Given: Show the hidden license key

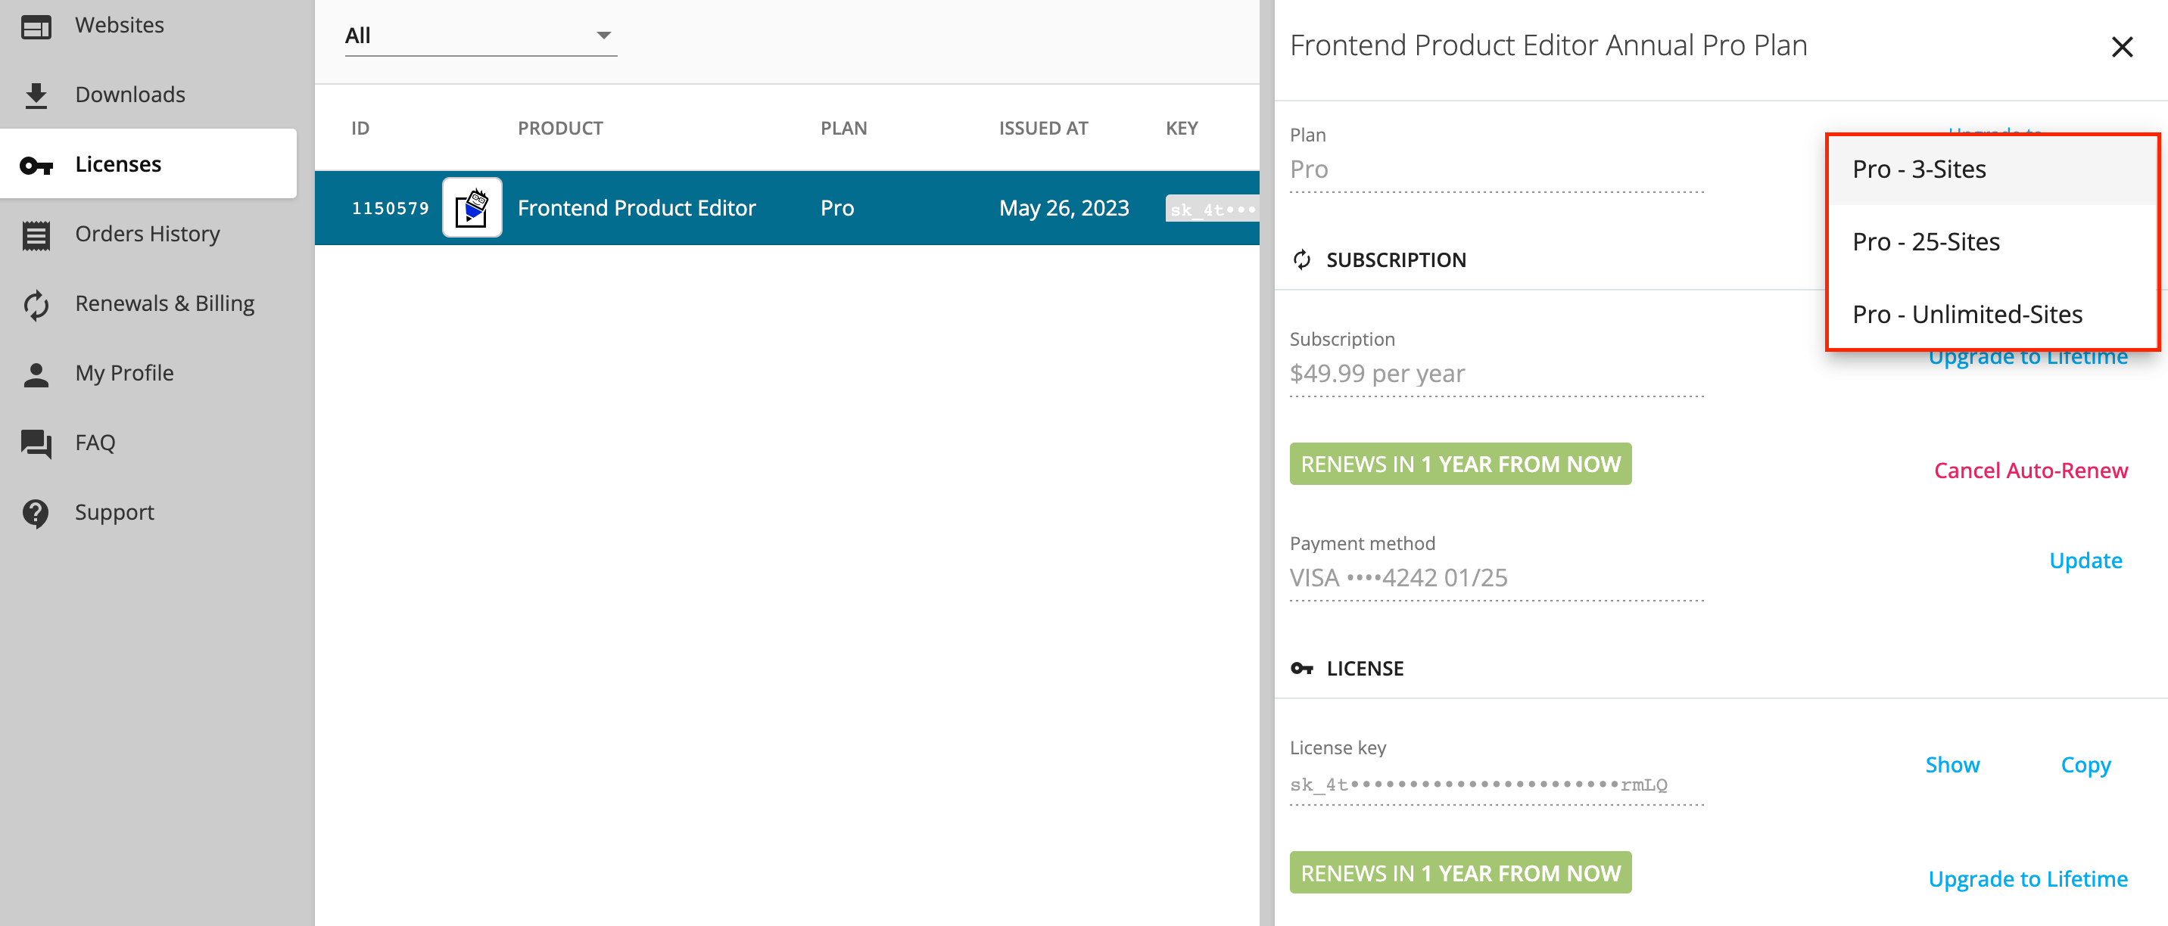Looking at the screenshot, I should click(x=1952, y=765).
